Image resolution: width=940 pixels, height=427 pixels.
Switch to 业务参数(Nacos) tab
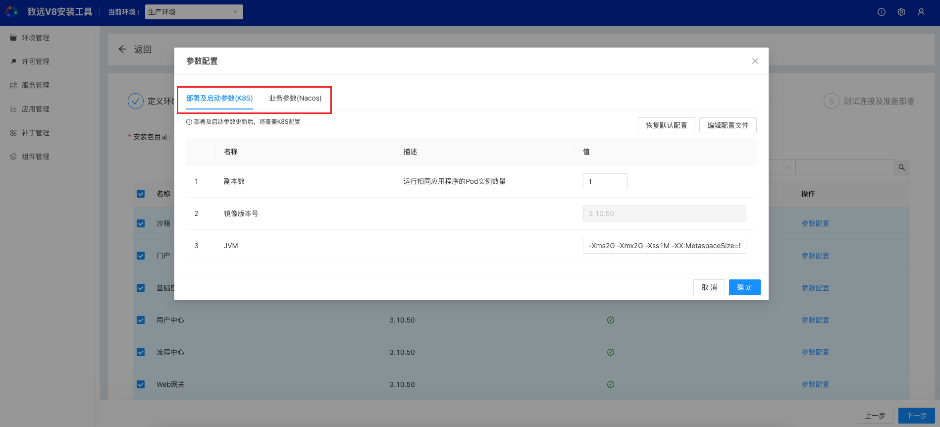click(x=295, y=98)
